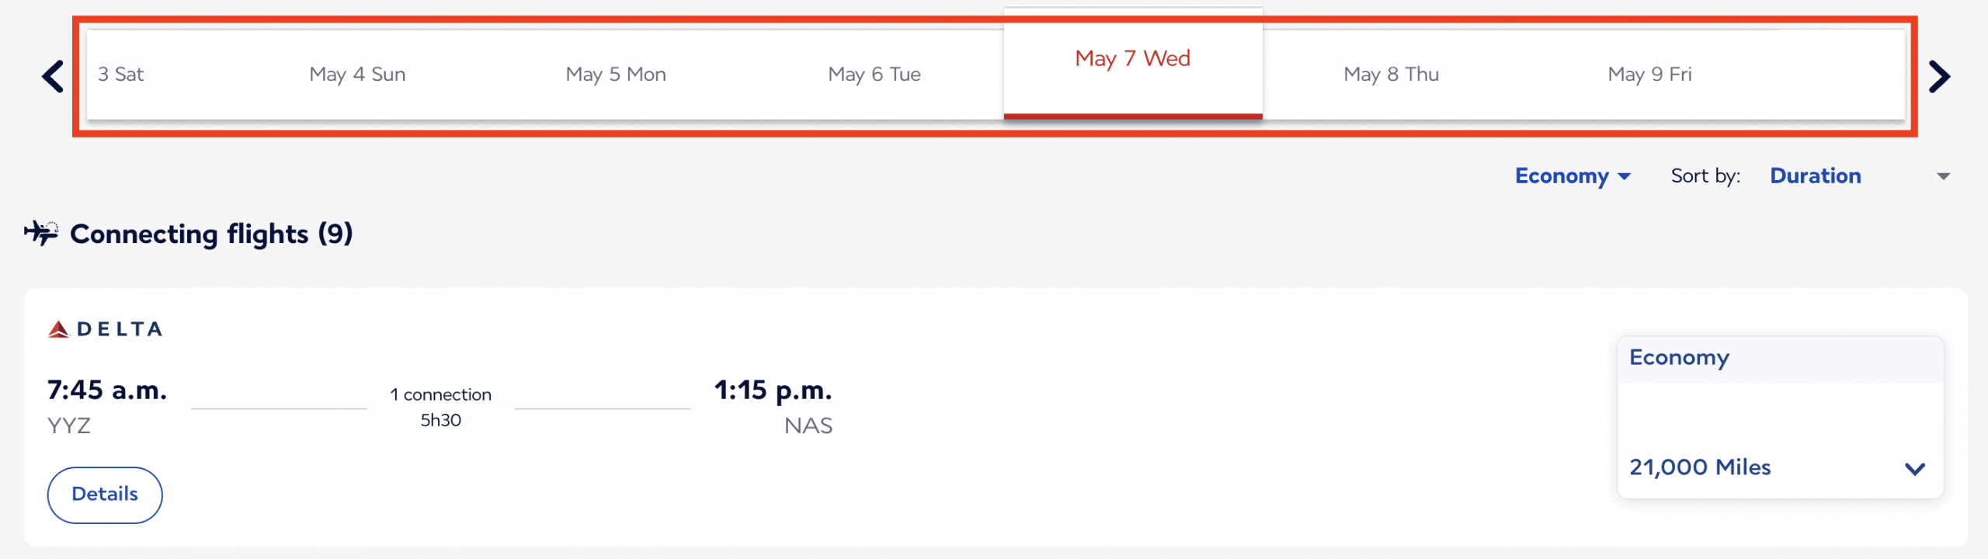This screenshot has height=559, width=1988.
Task: Click the 1 connection 5h30 info
Action: (440, 407)
